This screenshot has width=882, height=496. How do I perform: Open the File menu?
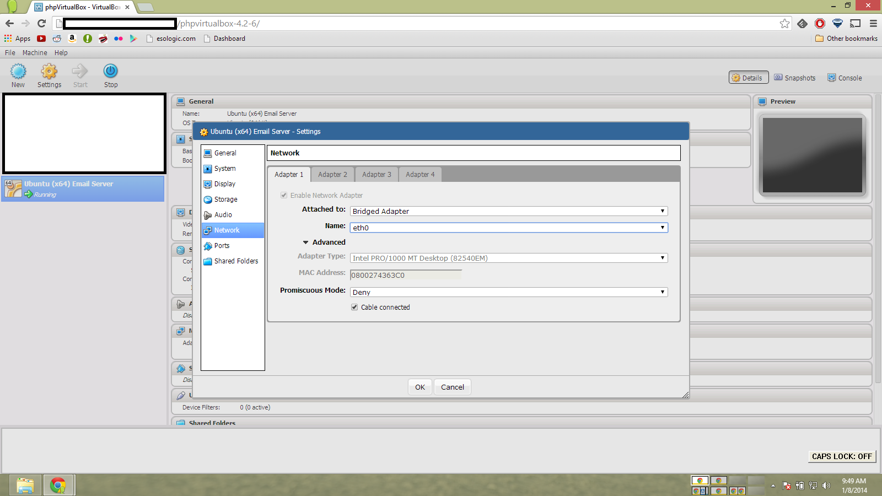pos(10,53)
